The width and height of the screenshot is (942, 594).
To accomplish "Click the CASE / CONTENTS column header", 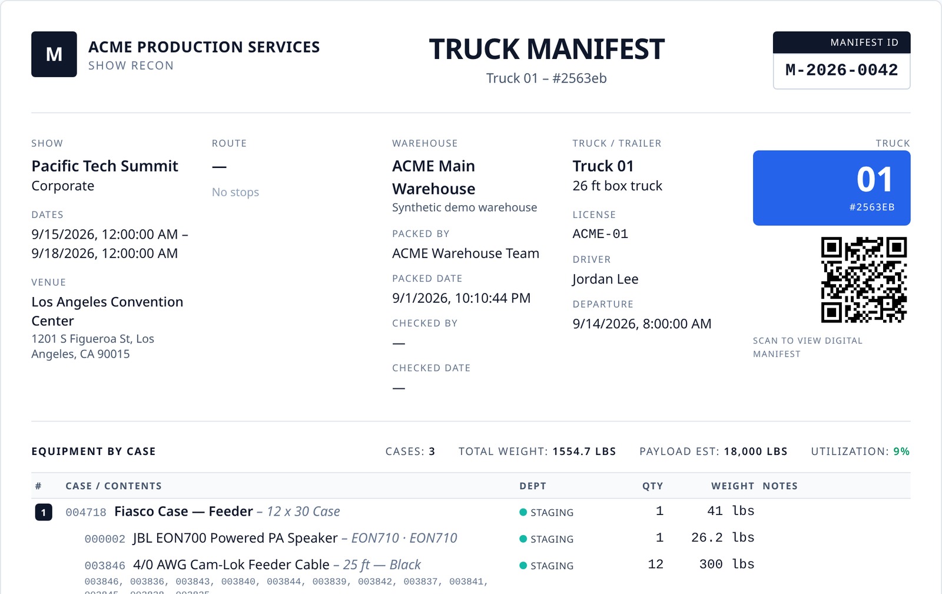I will tap(114, 486).
